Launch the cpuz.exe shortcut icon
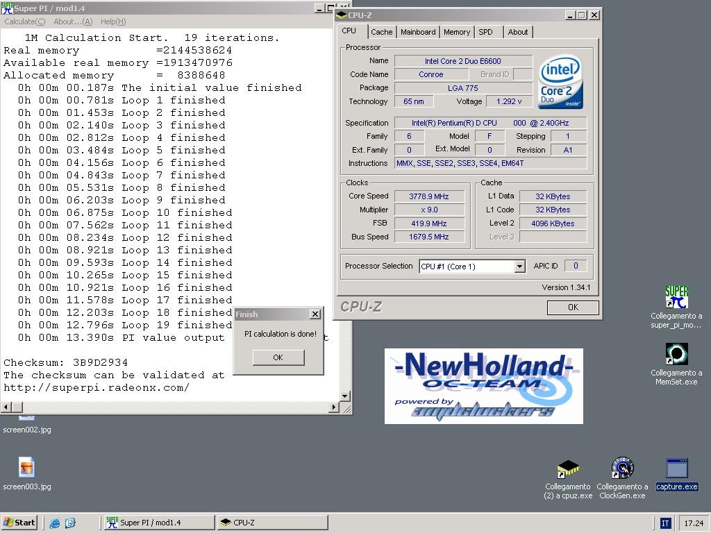This screenshot has width=711, height=533. pos(568,469)
